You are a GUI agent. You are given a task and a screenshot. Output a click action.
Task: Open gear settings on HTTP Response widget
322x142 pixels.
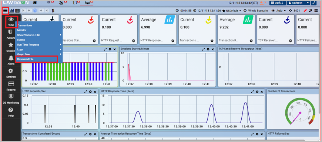coord(173,41)
